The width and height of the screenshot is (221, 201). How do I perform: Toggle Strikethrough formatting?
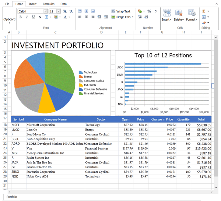[40, 17]
